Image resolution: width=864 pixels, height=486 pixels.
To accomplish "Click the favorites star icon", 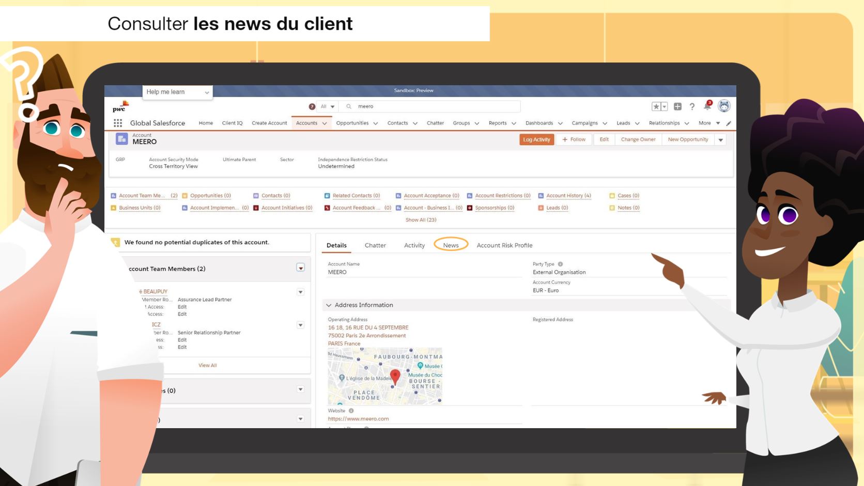I will coord(656,106).
